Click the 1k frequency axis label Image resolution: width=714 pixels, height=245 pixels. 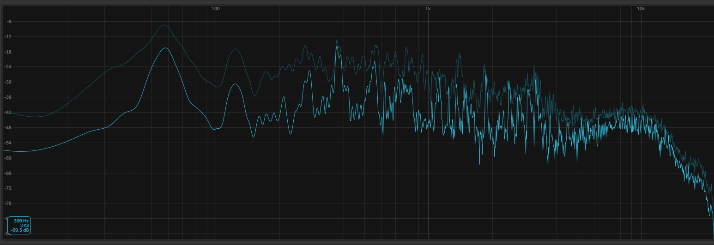pyautogui.click(x=428, y=9)
